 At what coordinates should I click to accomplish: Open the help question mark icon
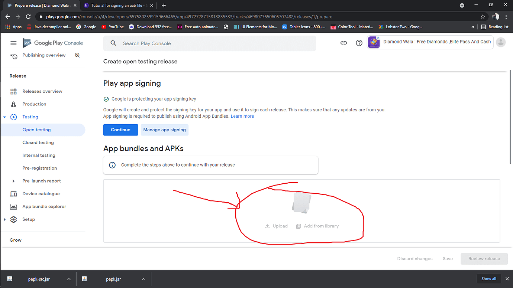359,43
